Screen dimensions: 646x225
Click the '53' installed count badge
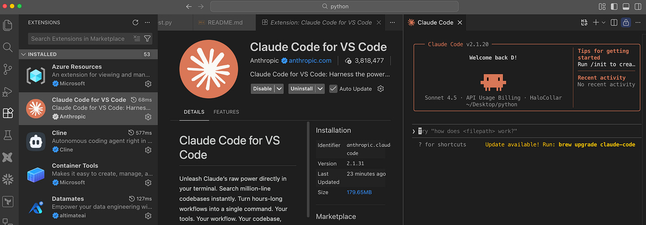point(147,54)
